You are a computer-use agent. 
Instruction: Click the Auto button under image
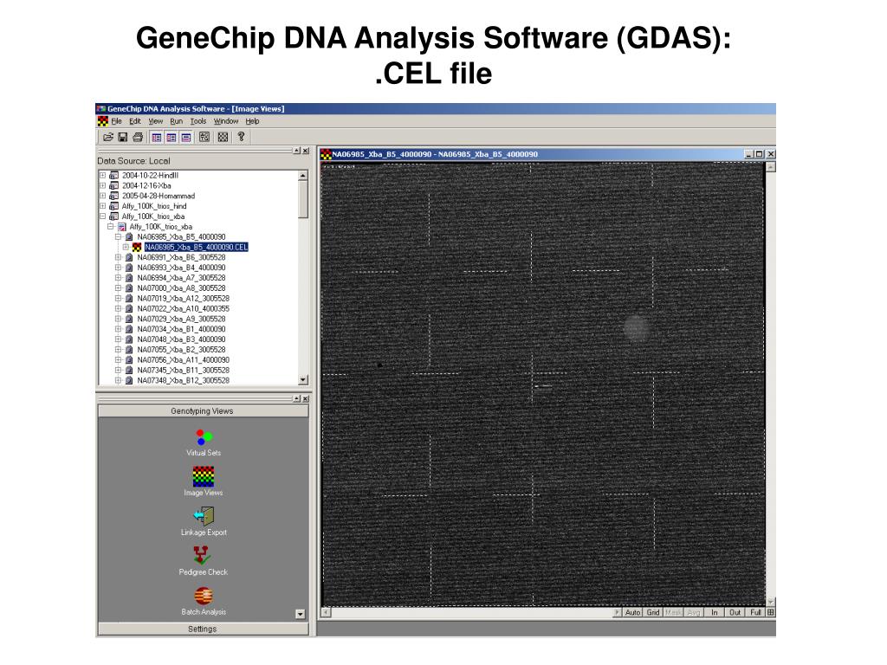[x=632, y=612]
